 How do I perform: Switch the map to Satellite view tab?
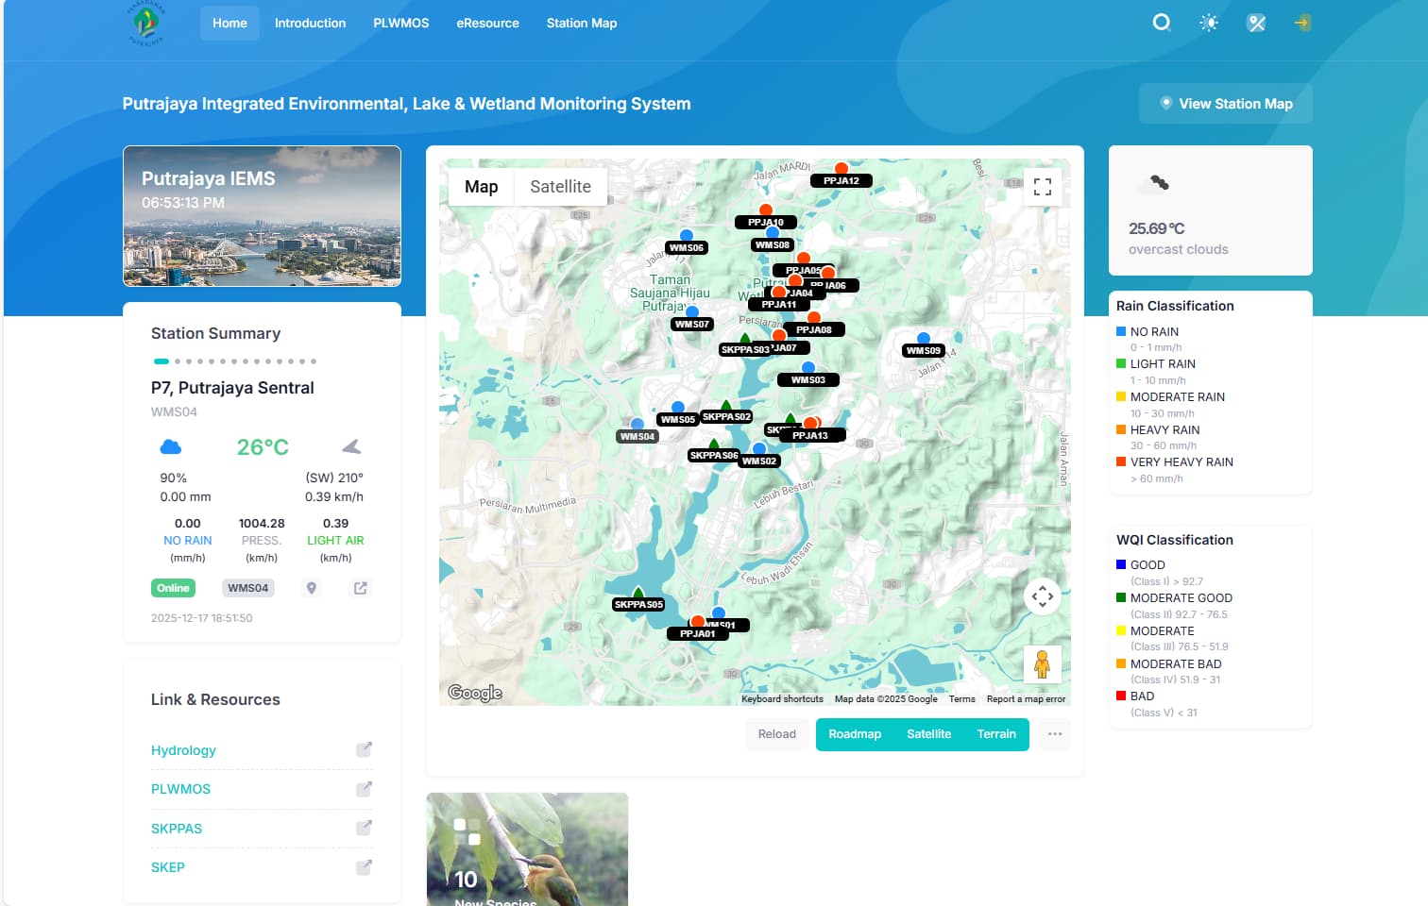(x=560, y=187)
